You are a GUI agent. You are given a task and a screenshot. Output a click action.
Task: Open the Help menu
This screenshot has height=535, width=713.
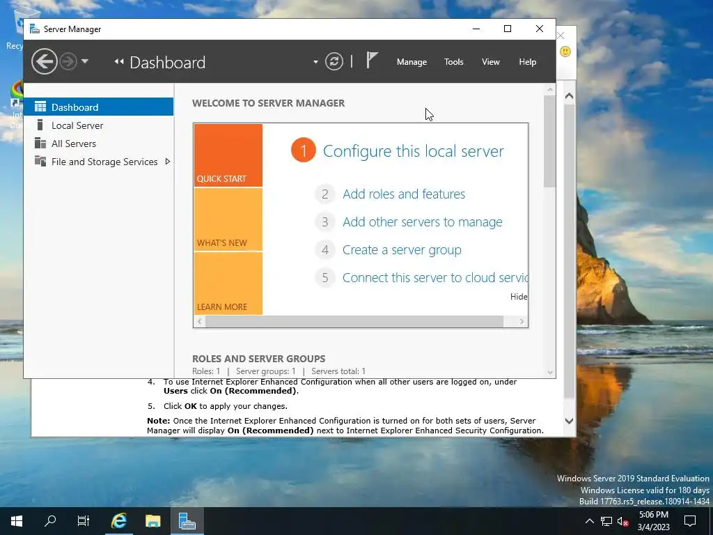pos(528,62)
